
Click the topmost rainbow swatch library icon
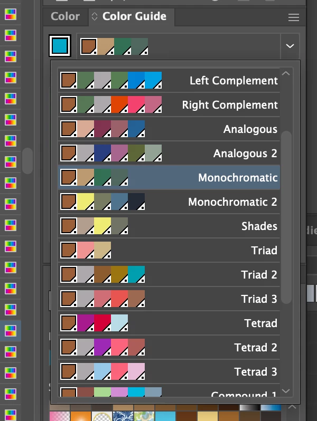click(11, 14)
